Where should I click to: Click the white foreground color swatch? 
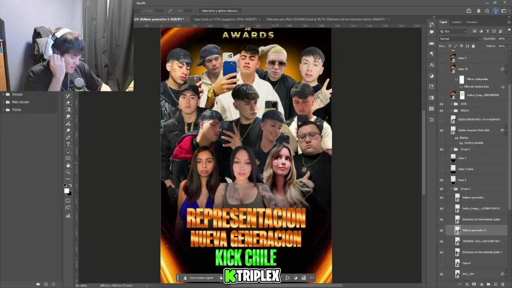click(66, 191)
